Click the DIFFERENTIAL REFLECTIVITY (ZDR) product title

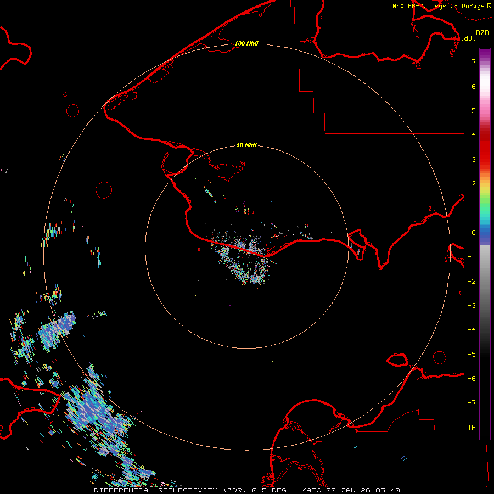(171, 490)
